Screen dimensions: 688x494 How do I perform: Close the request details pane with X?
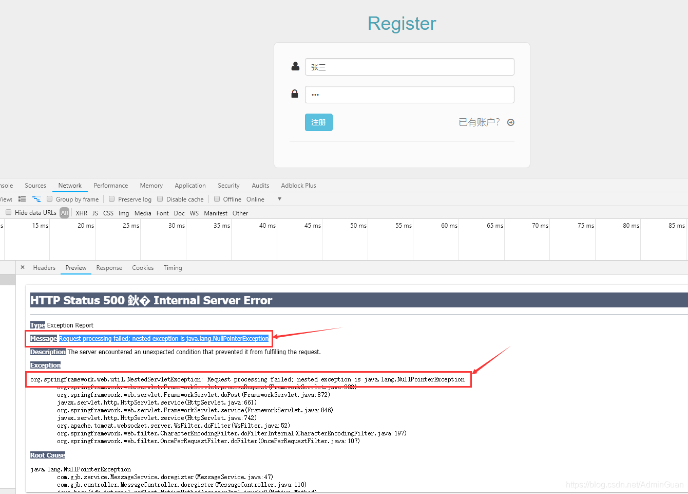[22, 267]
